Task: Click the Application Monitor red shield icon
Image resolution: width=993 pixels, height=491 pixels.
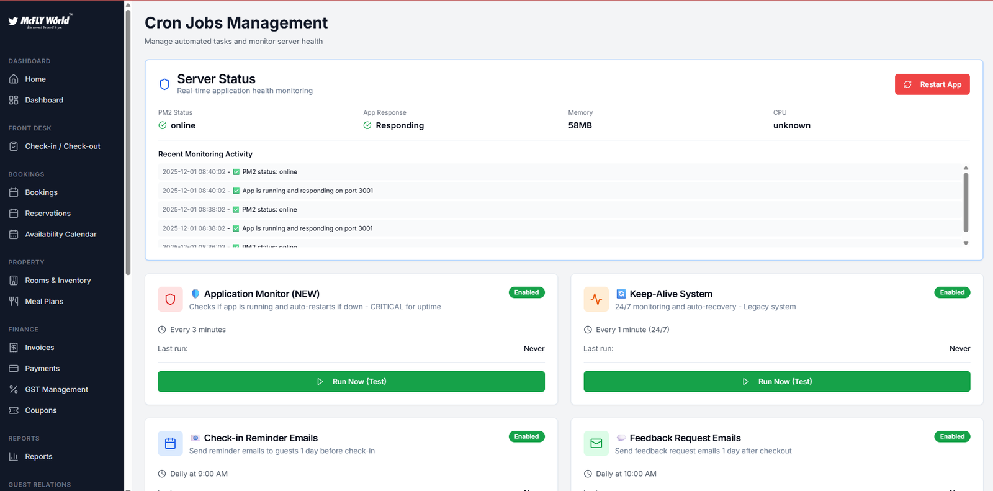Action: [x=170, y=299]
